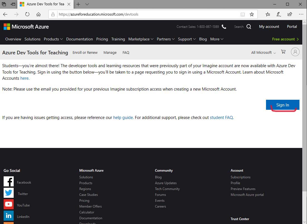The height and width of the screenshot is (224, 307).
Task: Open the Overview nav item
Action: 13,39
